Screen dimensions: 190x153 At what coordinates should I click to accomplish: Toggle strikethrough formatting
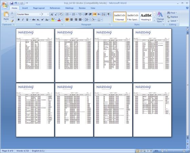(34, 19)
